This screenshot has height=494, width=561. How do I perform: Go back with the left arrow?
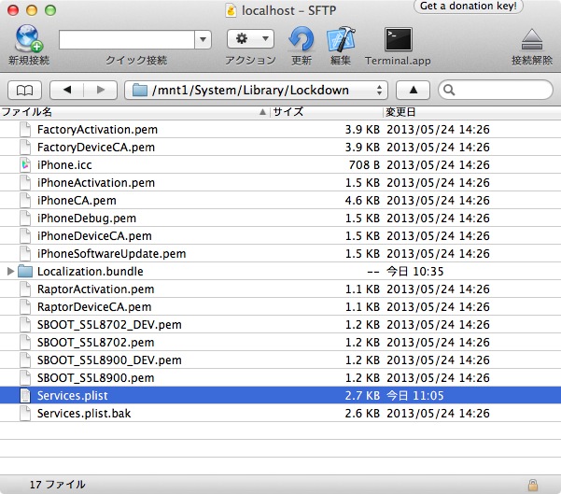67,91
